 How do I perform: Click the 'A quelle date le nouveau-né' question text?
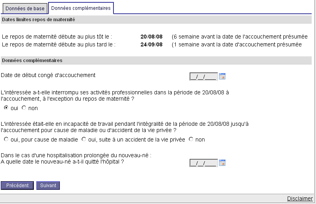coord(62,162)
